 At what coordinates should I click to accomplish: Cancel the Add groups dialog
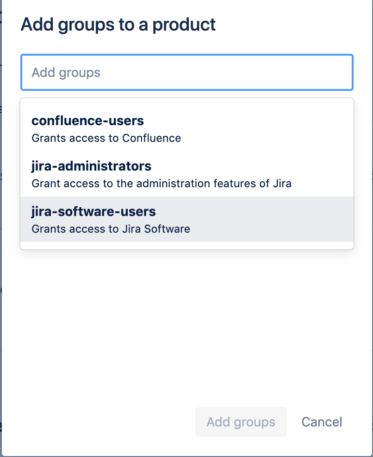pos(322,422)
